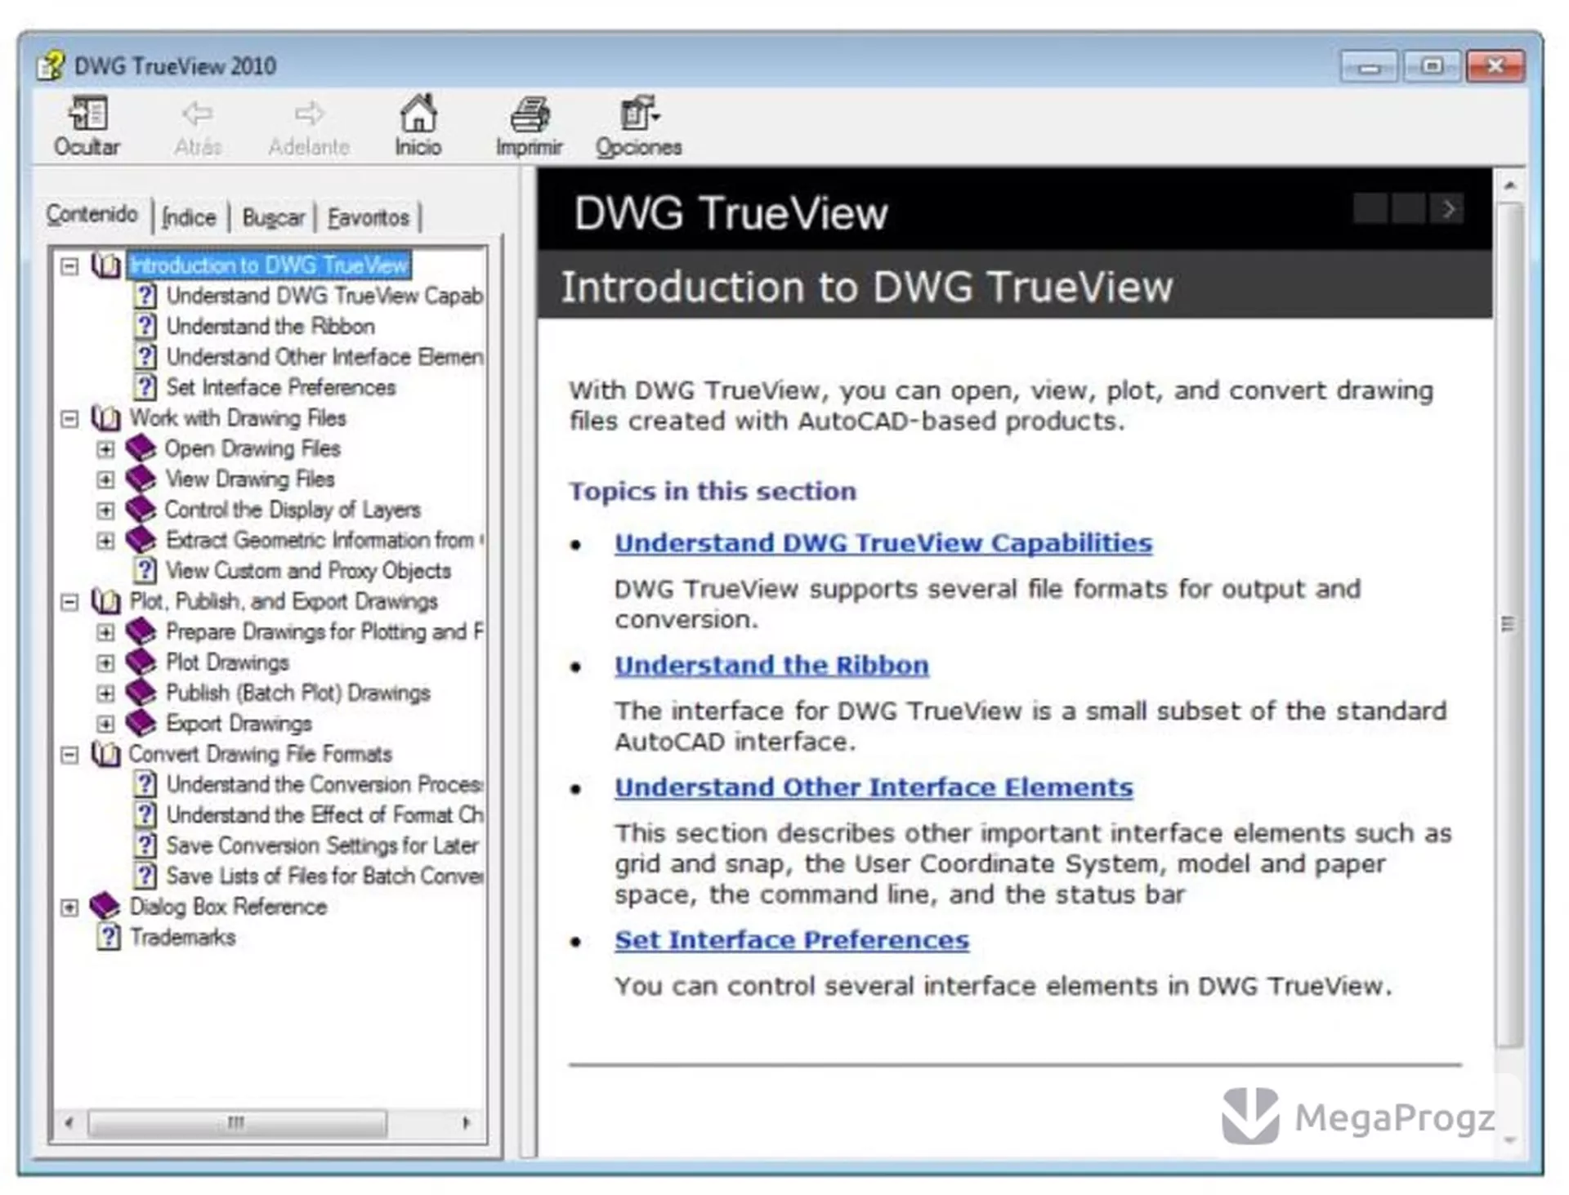
Task: Click the Atrás back arrow icon
Action: [x=197, y=114]
